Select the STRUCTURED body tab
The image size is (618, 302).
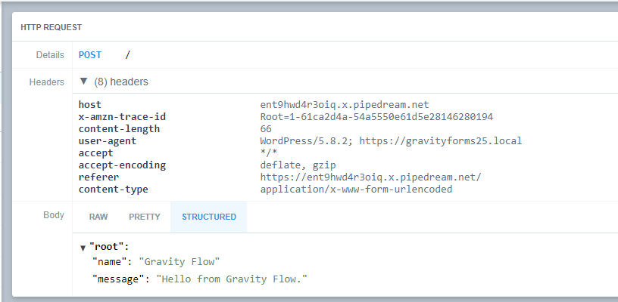point(208,217)
